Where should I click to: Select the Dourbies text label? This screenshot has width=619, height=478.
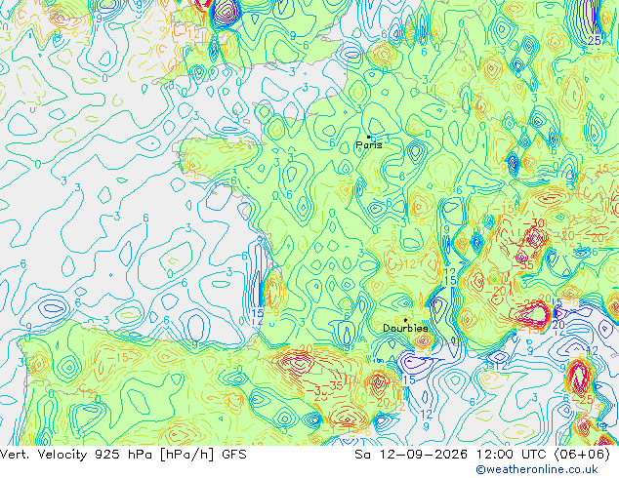pos(405,328)
